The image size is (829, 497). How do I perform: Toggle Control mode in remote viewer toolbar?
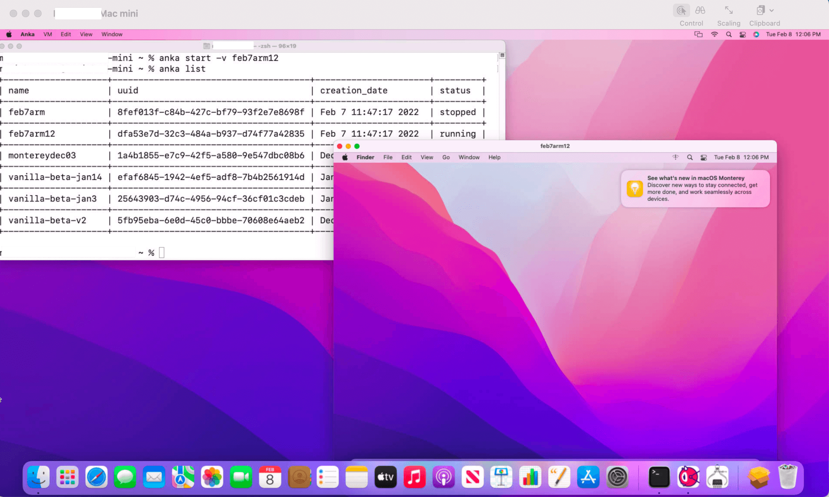[x=681, y=11]
